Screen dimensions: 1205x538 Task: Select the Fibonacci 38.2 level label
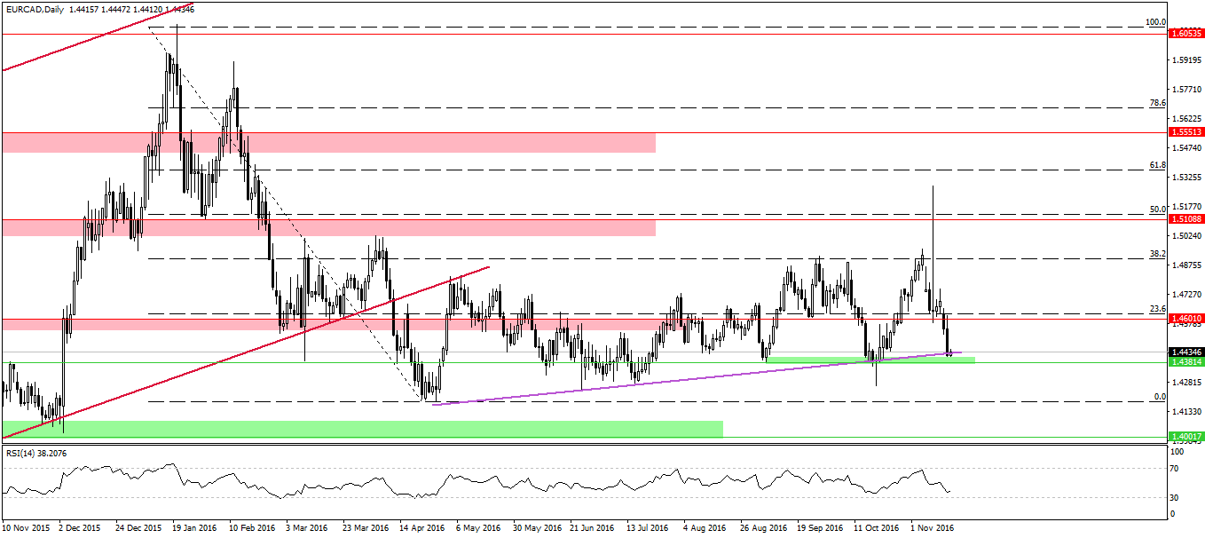tap(1156, 253)
